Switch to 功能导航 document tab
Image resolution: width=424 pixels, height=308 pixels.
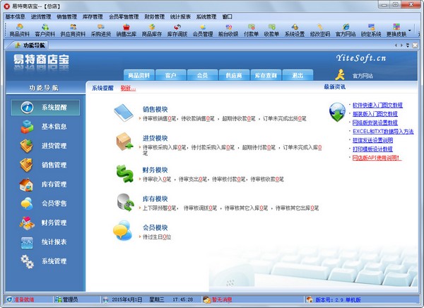coord(30,45)
